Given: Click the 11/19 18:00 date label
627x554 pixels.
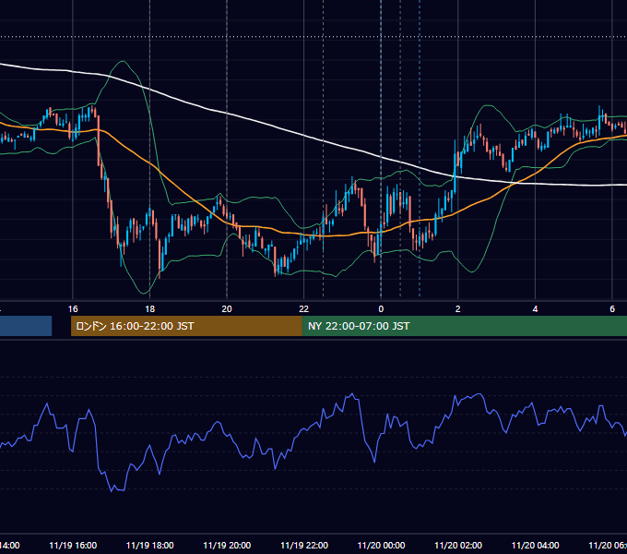Looking at the screenshot, I should click(150, 546).
